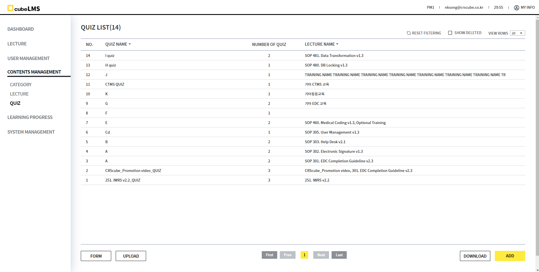Open MY INFO user profile icon
The image size is (539, 272).
pos(516,8)
